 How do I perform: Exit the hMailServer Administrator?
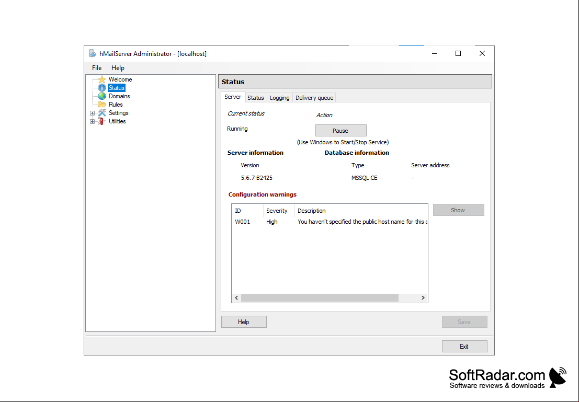(x=464, y=347)
